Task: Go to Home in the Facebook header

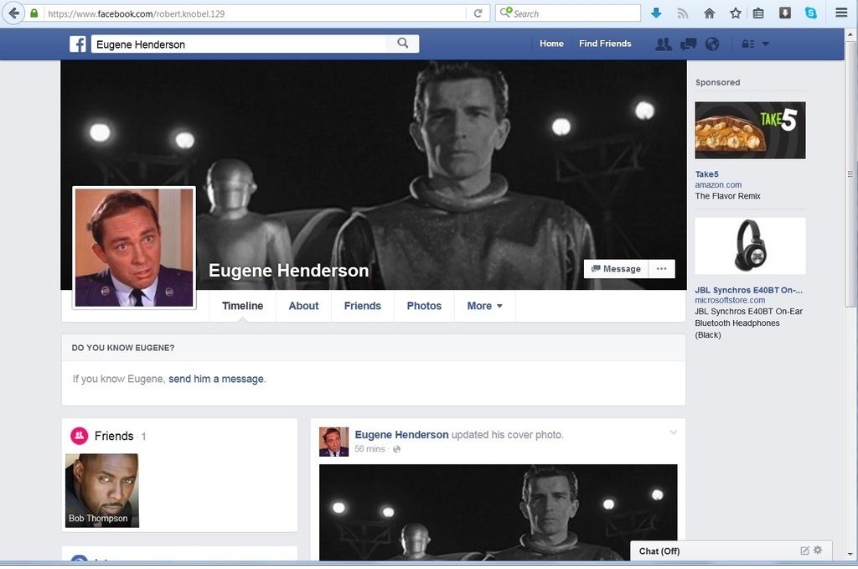Action: point(551,44)
